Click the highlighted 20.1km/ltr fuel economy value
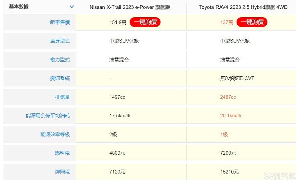The image size is (296, 180). point(231,116)
